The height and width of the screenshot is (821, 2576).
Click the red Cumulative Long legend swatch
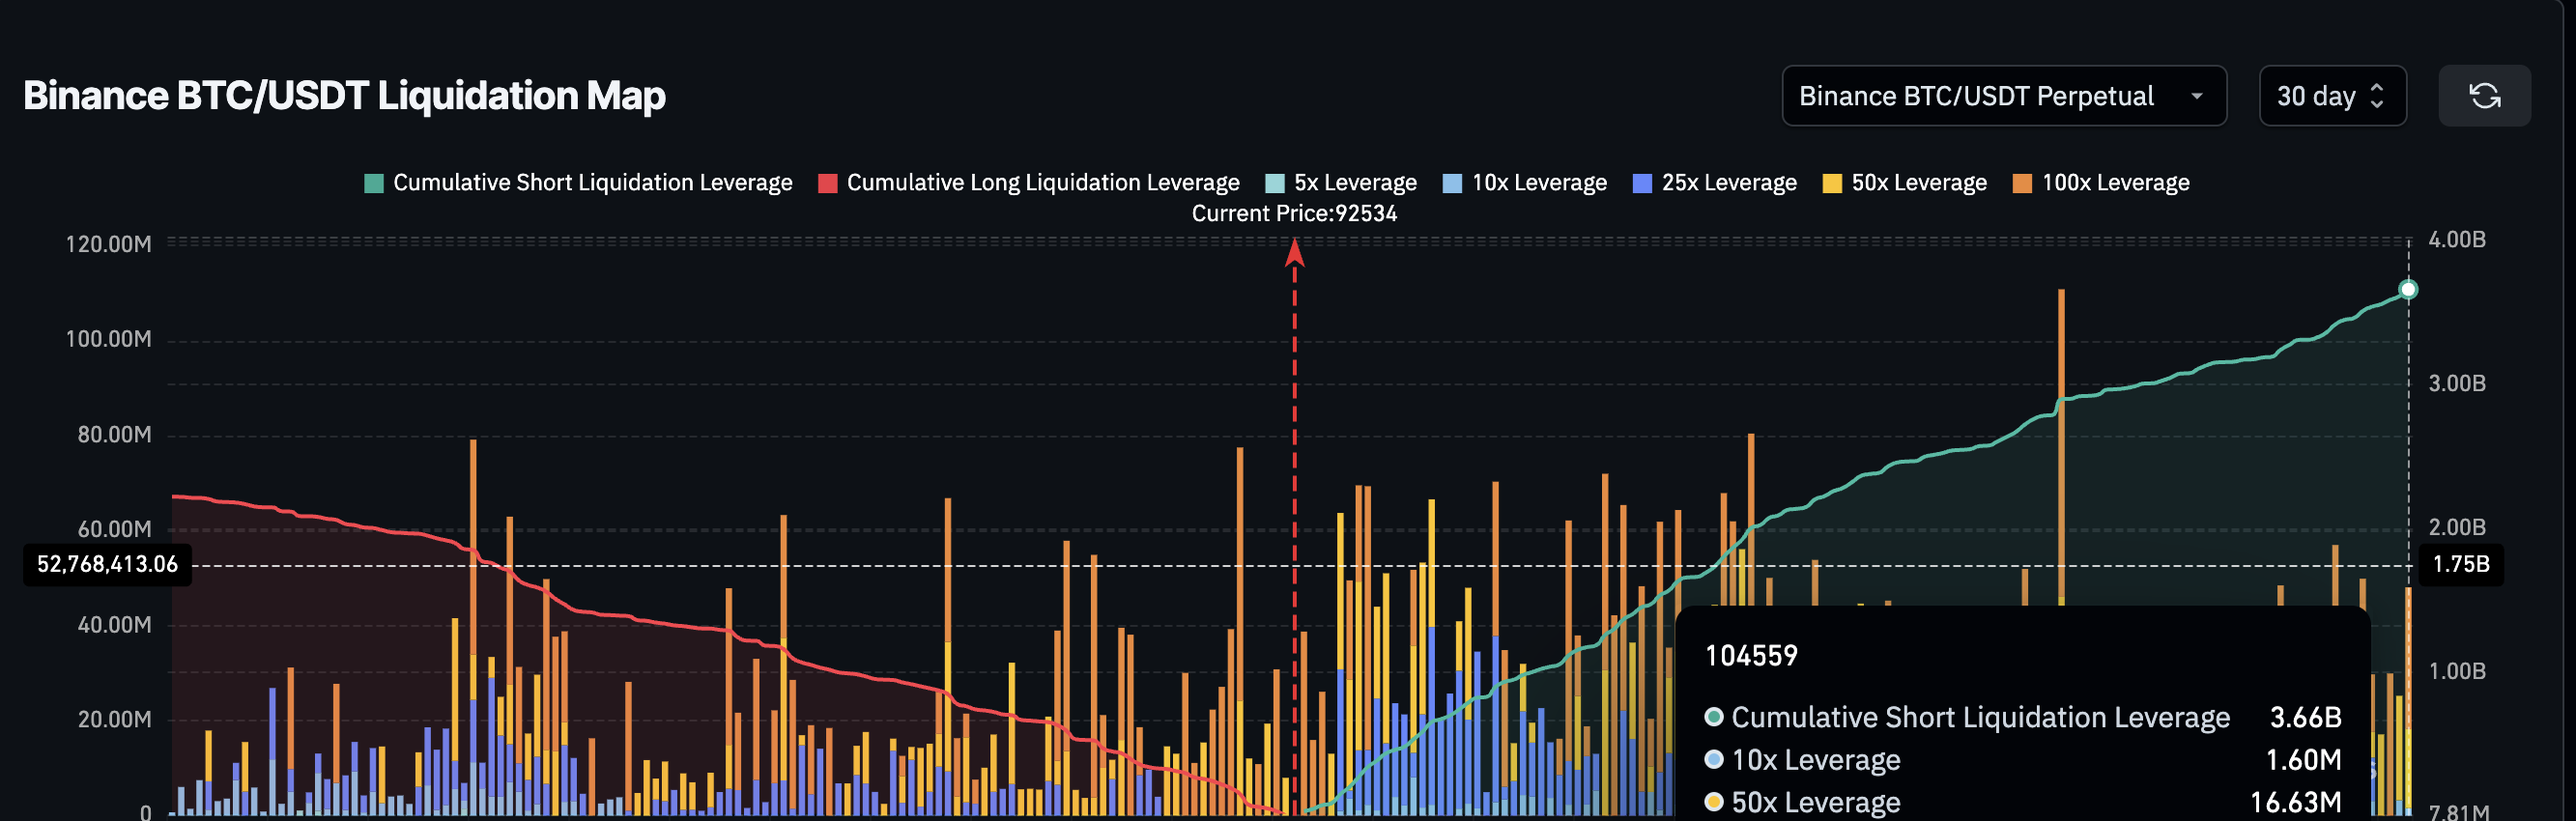point(828,184)
